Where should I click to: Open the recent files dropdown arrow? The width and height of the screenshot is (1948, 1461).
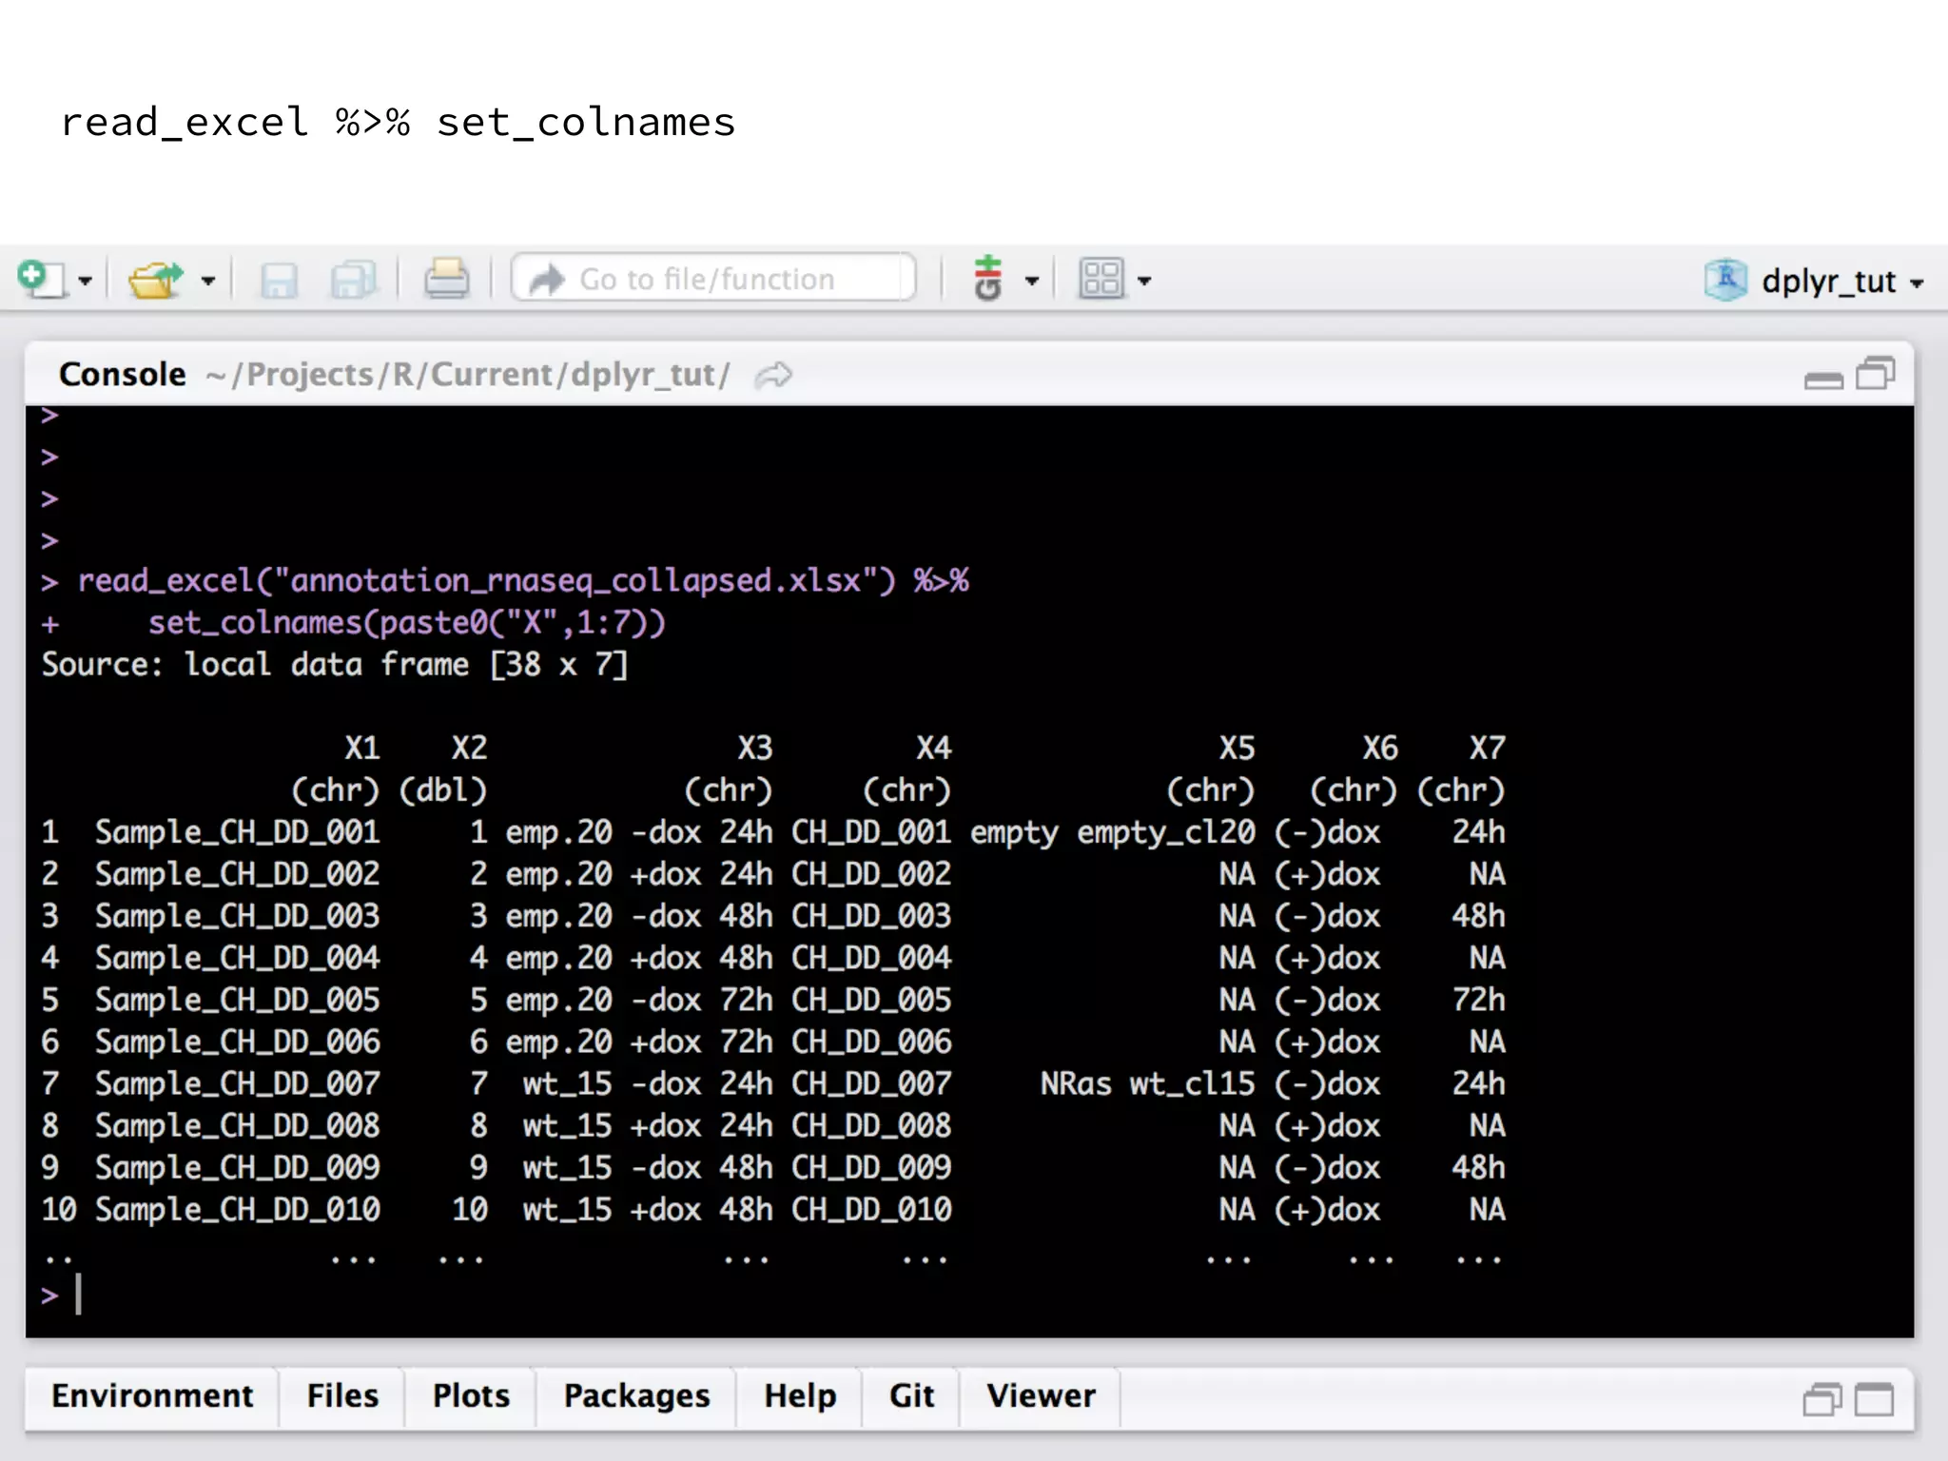tap(208, 281)
